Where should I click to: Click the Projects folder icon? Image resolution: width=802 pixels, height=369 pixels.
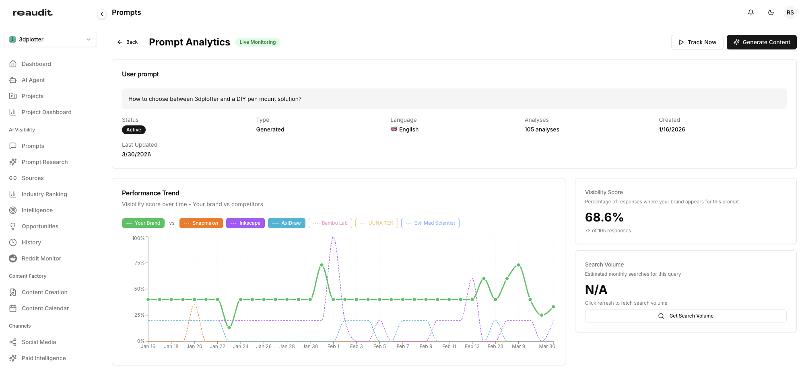13,96
